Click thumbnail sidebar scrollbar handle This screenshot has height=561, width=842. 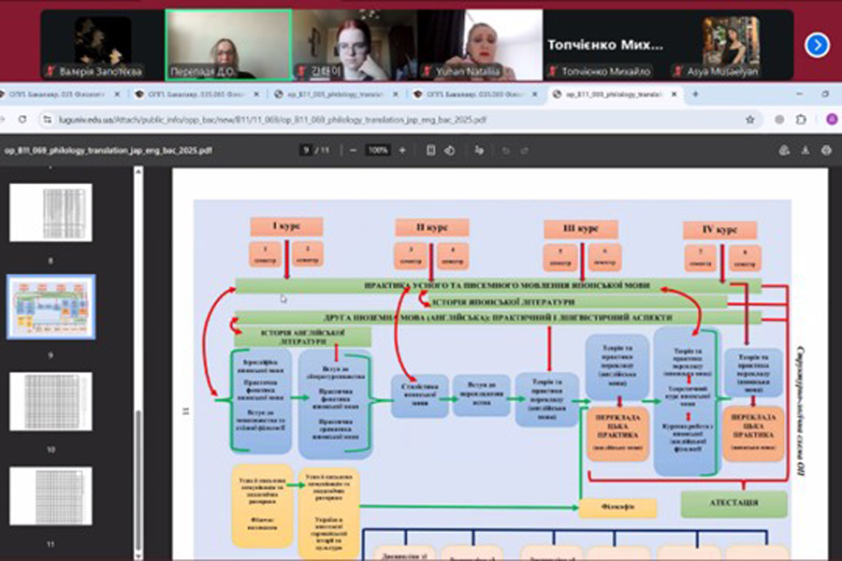tap(138, 481)
